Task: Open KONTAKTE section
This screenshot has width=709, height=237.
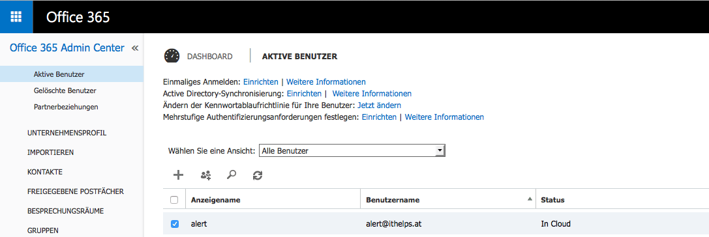Action: tap(45, 171)
